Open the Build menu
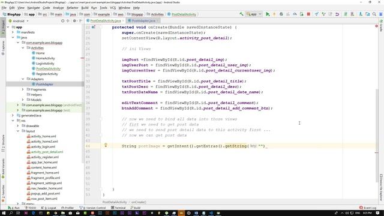The image size is (384, 216). pyautogui.click(x=85, y=8)
